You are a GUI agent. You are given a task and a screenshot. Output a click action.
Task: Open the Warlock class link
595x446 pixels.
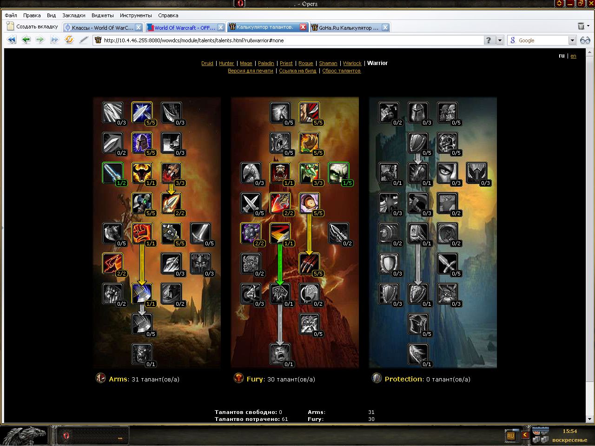pyautogui.click(x=352, y=63)
